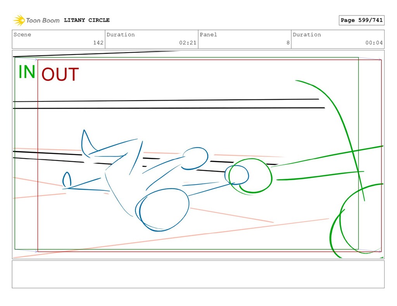Click the Toon Boom logo icon

(x=19, y=20)
